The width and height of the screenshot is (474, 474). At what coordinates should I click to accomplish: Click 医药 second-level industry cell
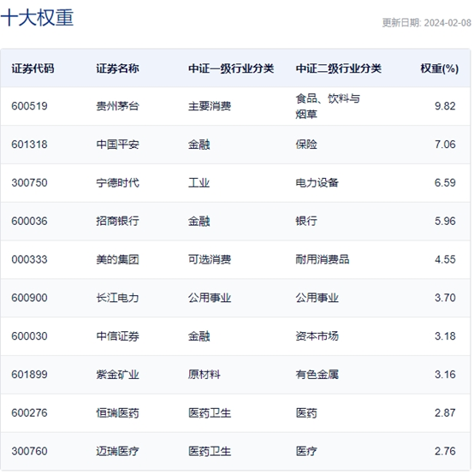pyautogui.click(x=306, y=413)
